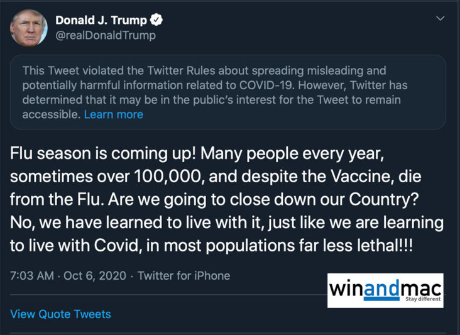Click the winandmac logo
Viewport: 460px width, 335px height.
385,288
